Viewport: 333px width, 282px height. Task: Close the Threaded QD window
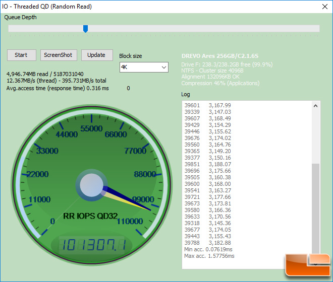point(325,7)
